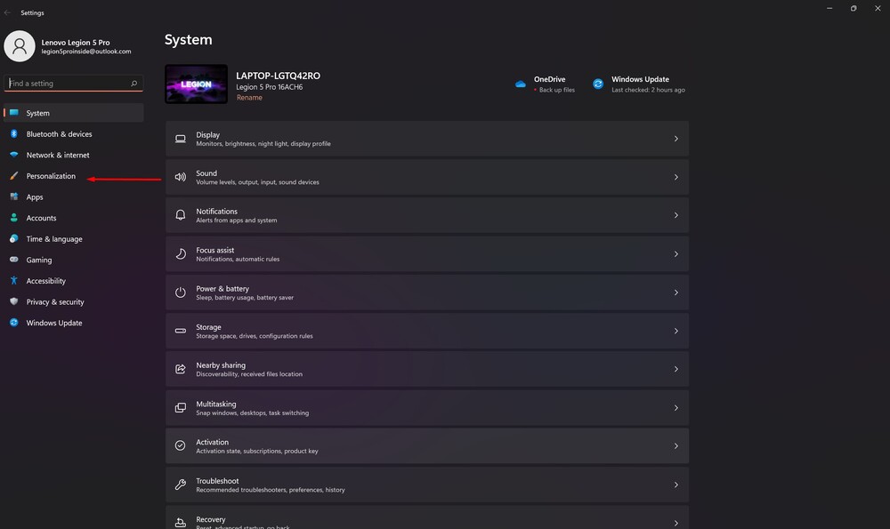Click the Sound speaker icon

point(181,177)
